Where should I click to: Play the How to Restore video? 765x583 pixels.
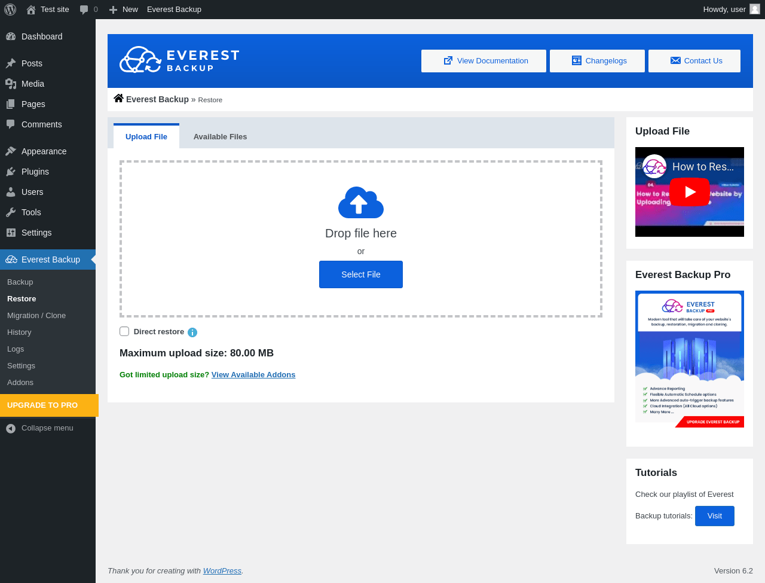(690, 192)
